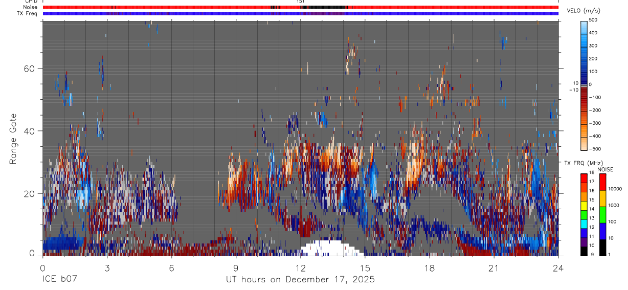
Task: Click x-axis tick label '3'
Action: [x=107, y=267]
